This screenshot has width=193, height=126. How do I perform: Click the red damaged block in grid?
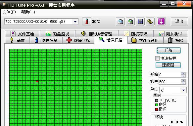tap(37, 81)
